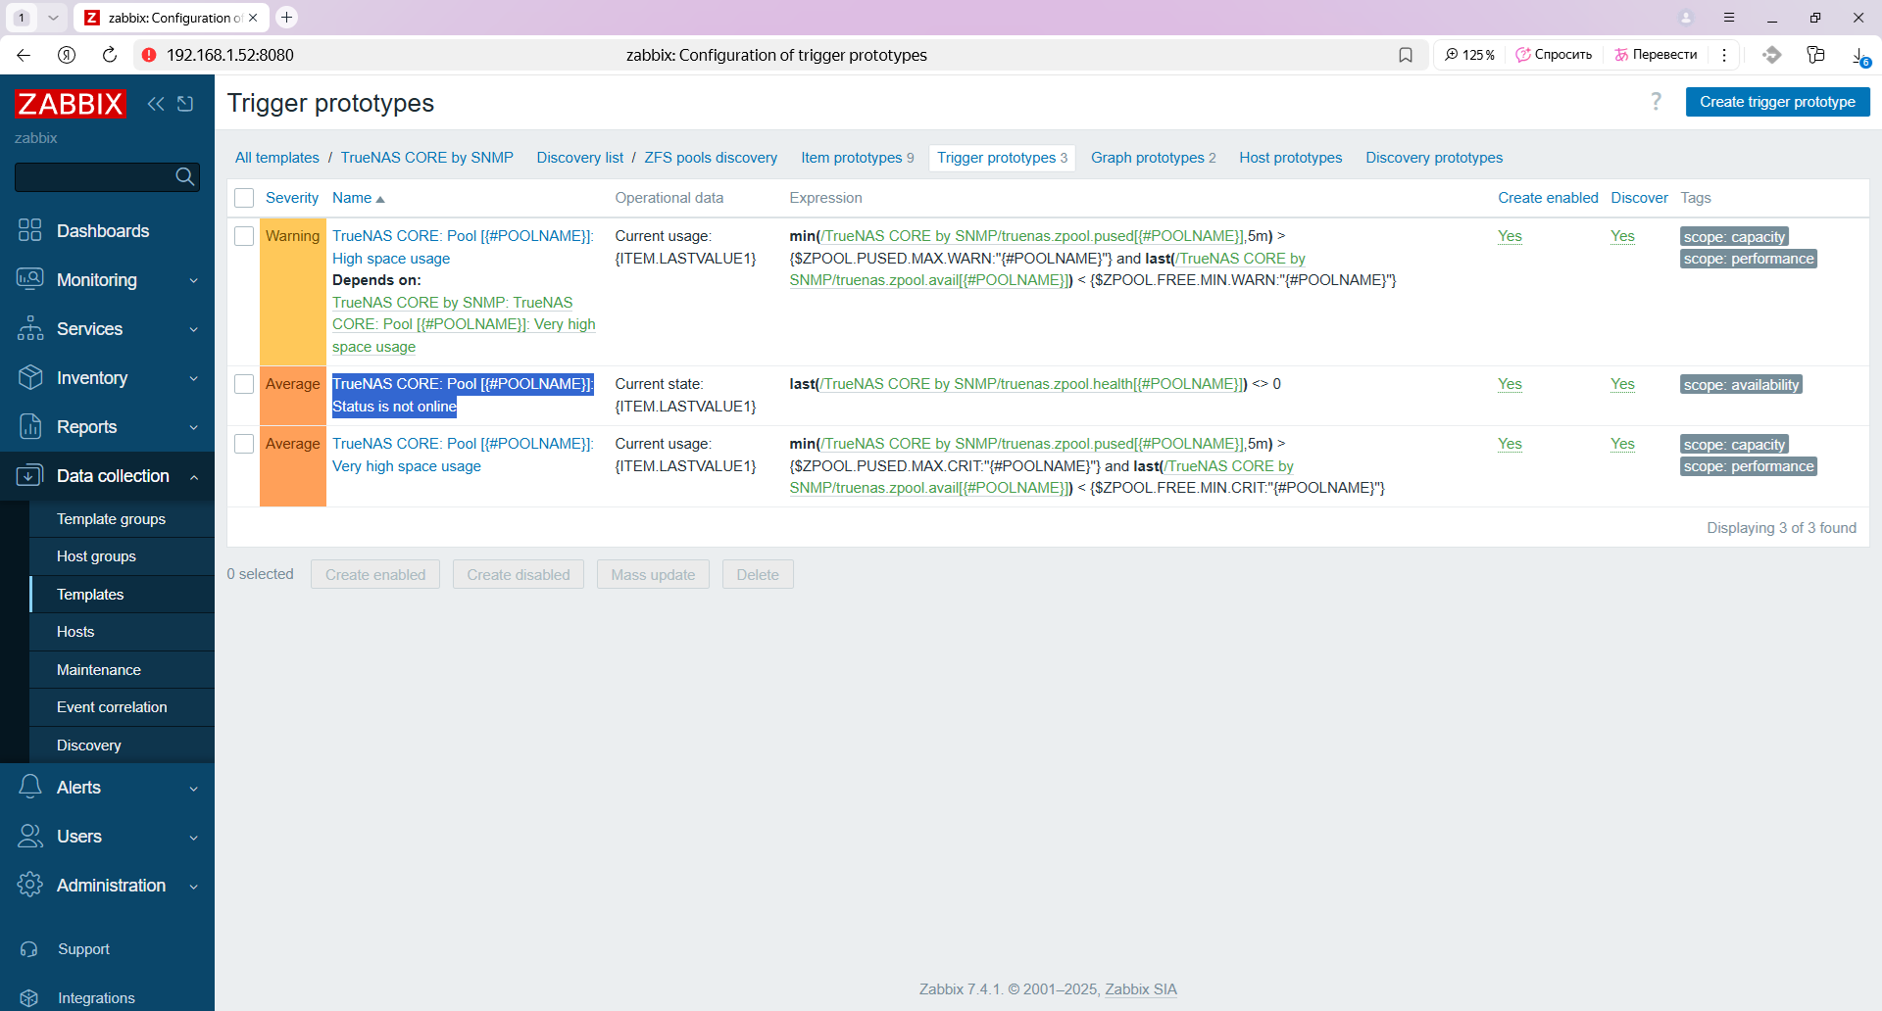Open the help question mark icon
Image resolution: width=1882 pixels, height=1011 pixels.
pos(1656,102)
